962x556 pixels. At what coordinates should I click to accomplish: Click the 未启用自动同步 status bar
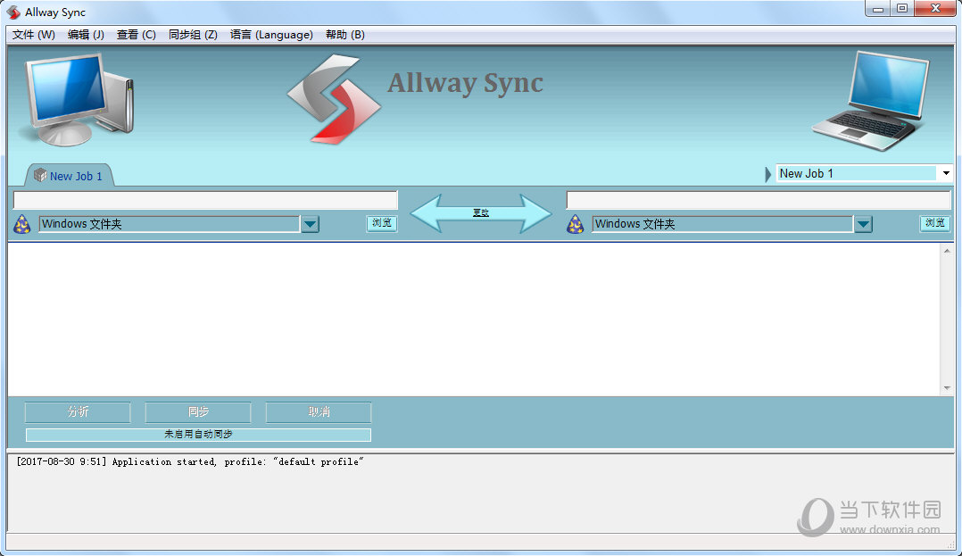point(198,435)
